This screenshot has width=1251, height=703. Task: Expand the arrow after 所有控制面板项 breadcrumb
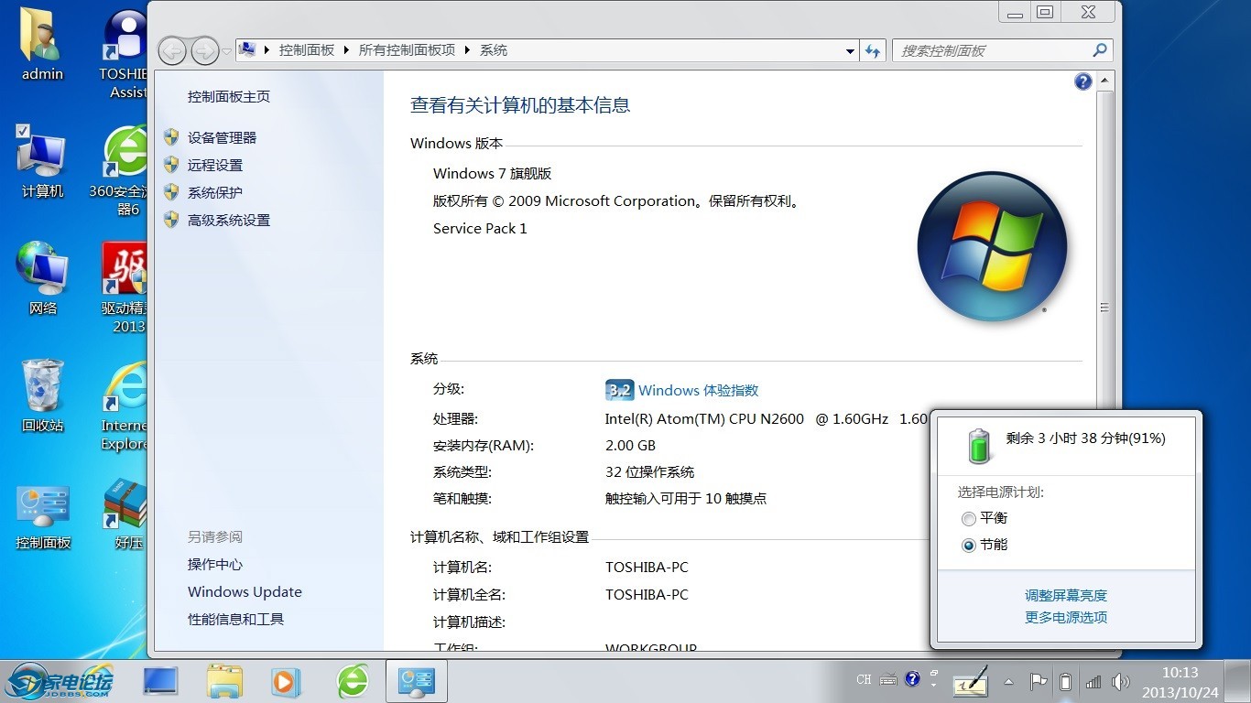(468, 50)
